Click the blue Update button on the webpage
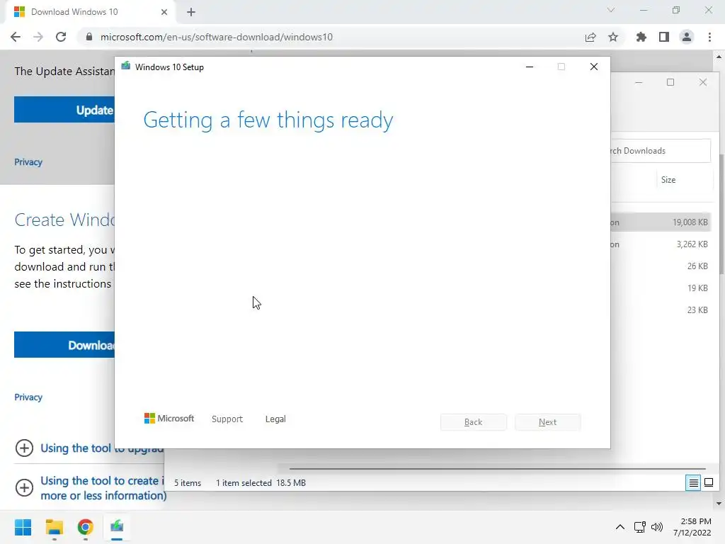This screenshot has width=725, height=544. coord(64,110)
